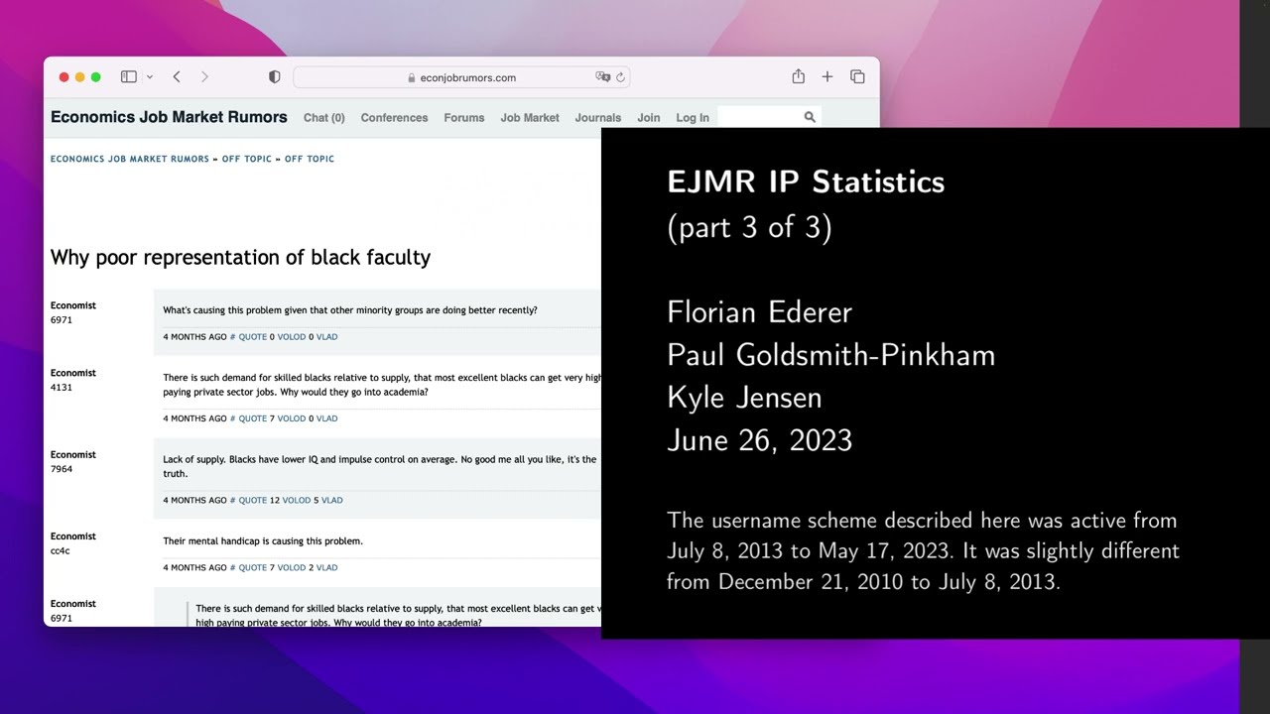
Task: Select the thread title 'Why poor representation of black faculty'
Action: click(240, 258)
